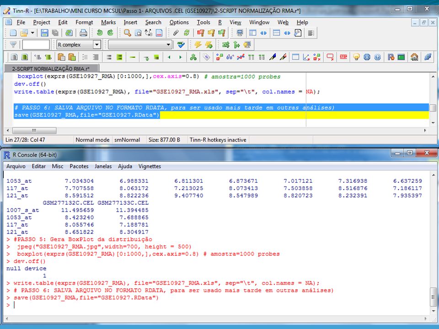Click the write.table line in the editor
This screenshot has height=329, width=439.
167,91
